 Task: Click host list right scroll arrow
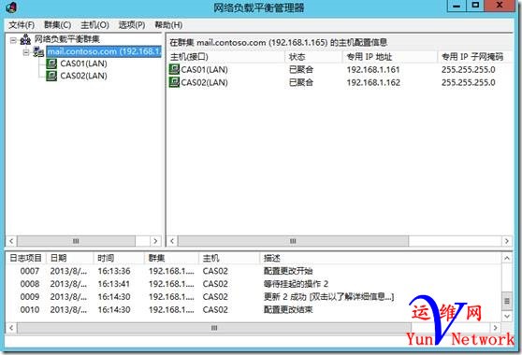(507, 241)
